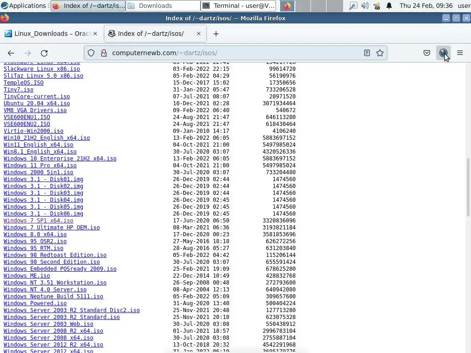Download Slackware_Linux_x86.iso
The height and width of the screenshot is (353, 471).
click(x=42, y=69)
